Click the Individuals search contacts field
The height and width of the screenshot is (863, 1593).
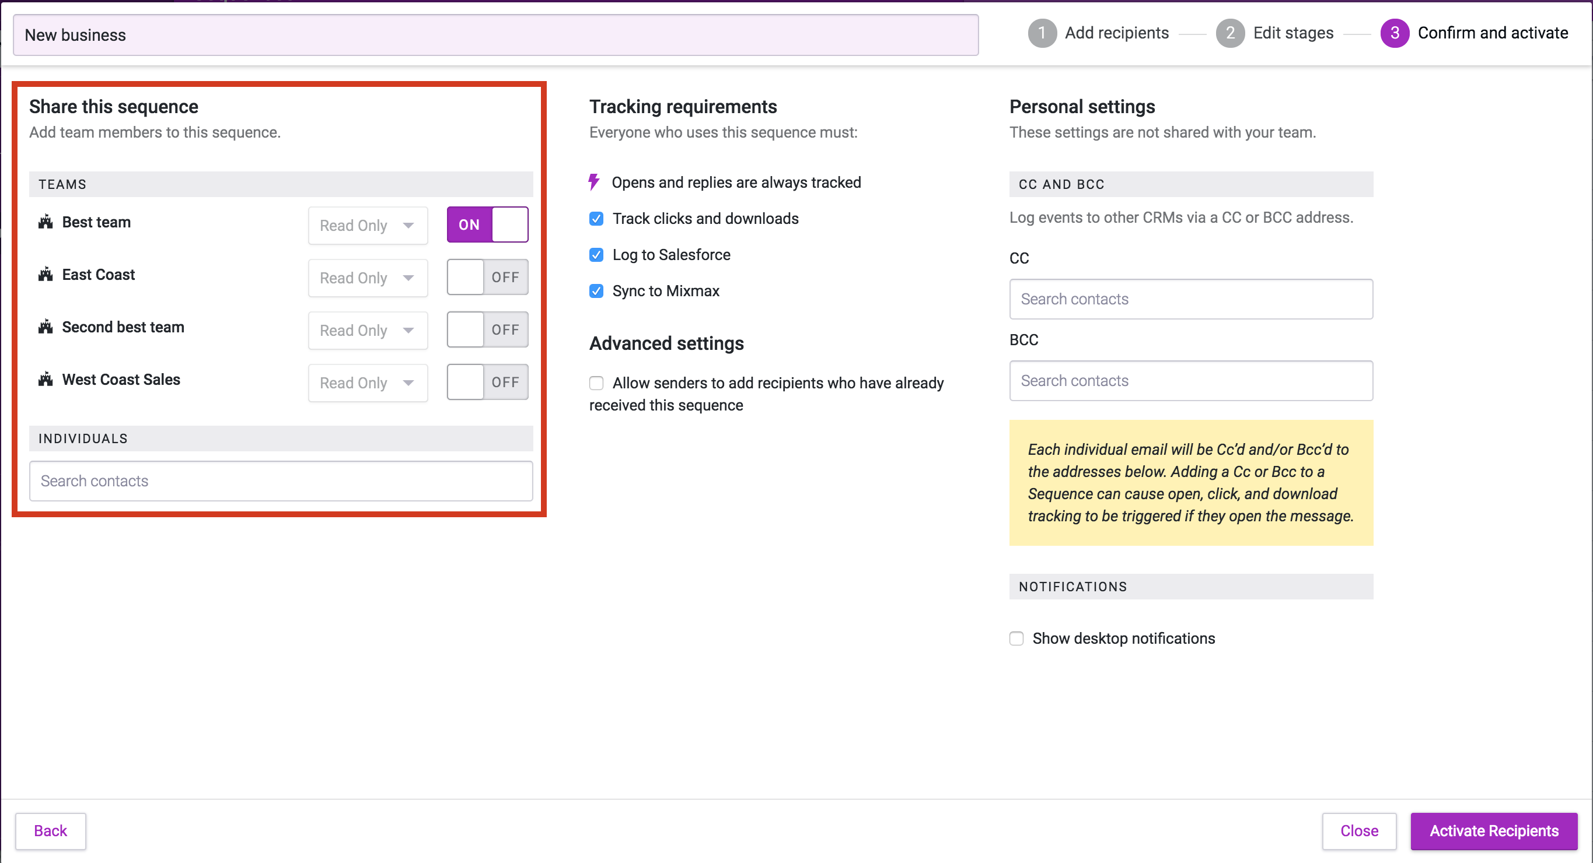click(x=281, y=480)
